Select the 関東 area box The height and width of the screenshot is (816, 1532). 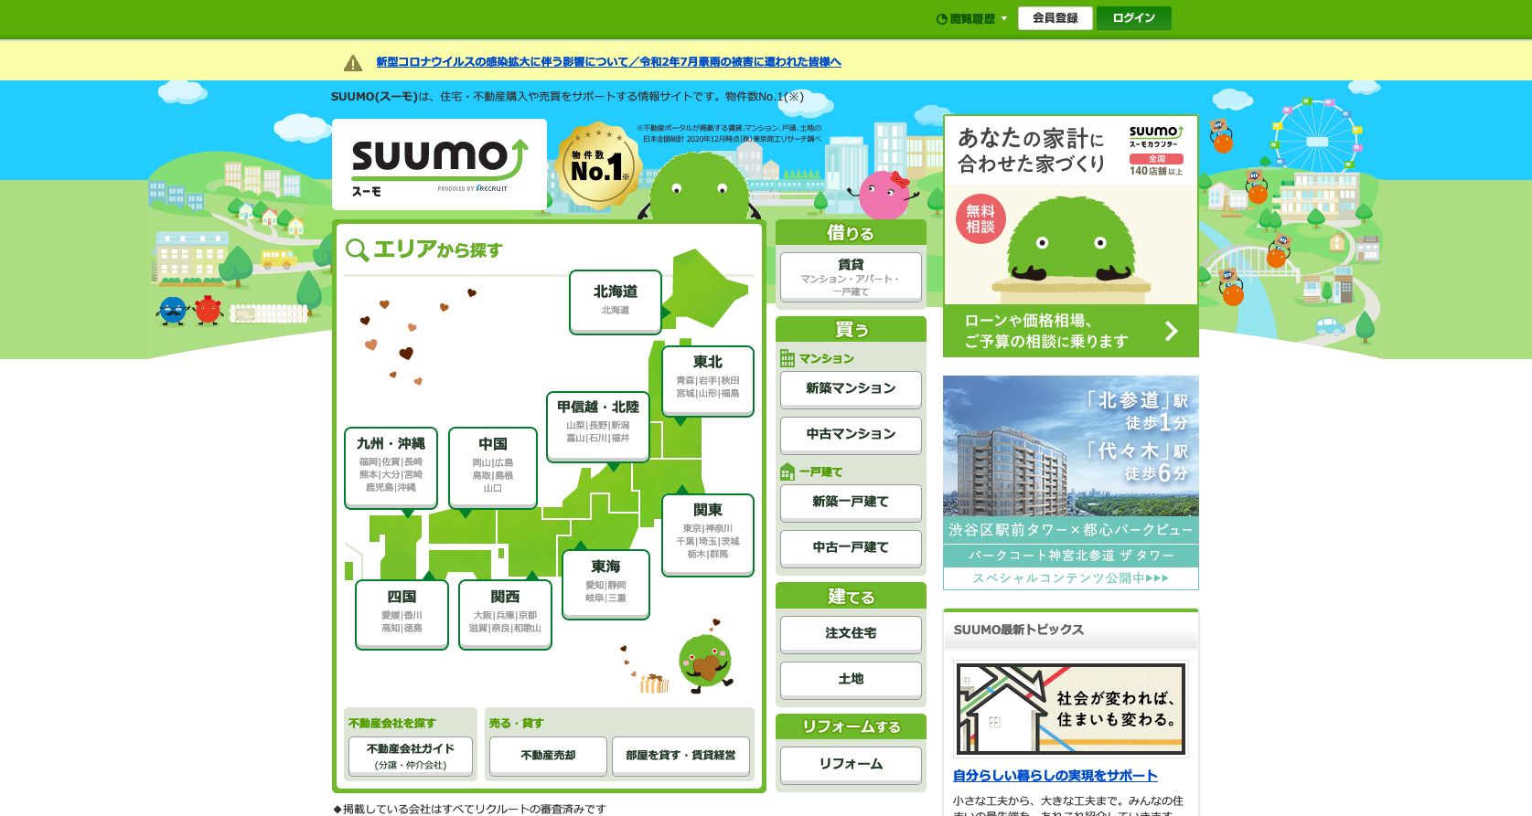click(707, 534)
